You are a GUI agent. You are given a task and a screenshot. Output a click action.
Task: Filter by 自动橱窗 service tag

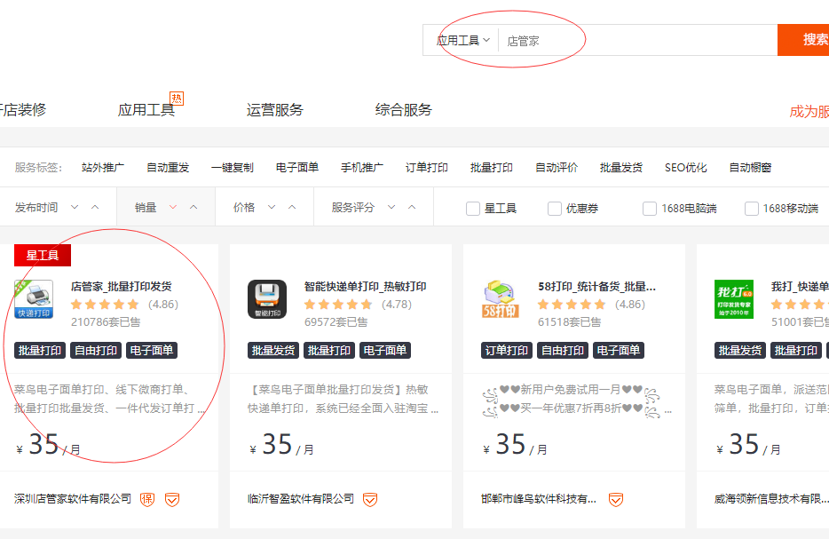coord(750,168)
